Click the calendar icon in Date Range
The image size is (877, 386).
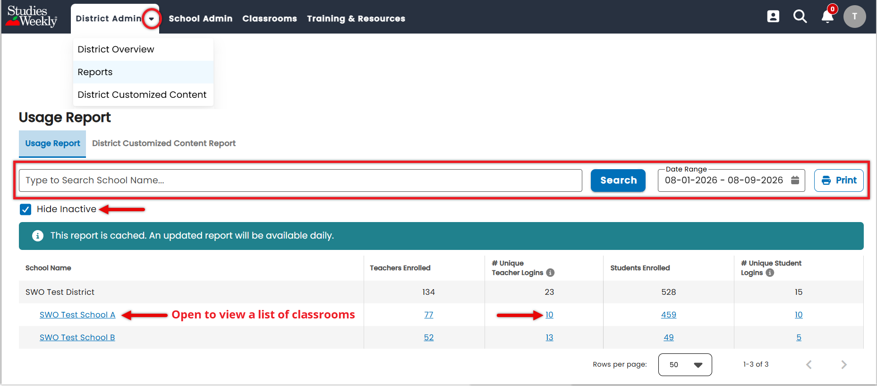click(x=795, y=180)
